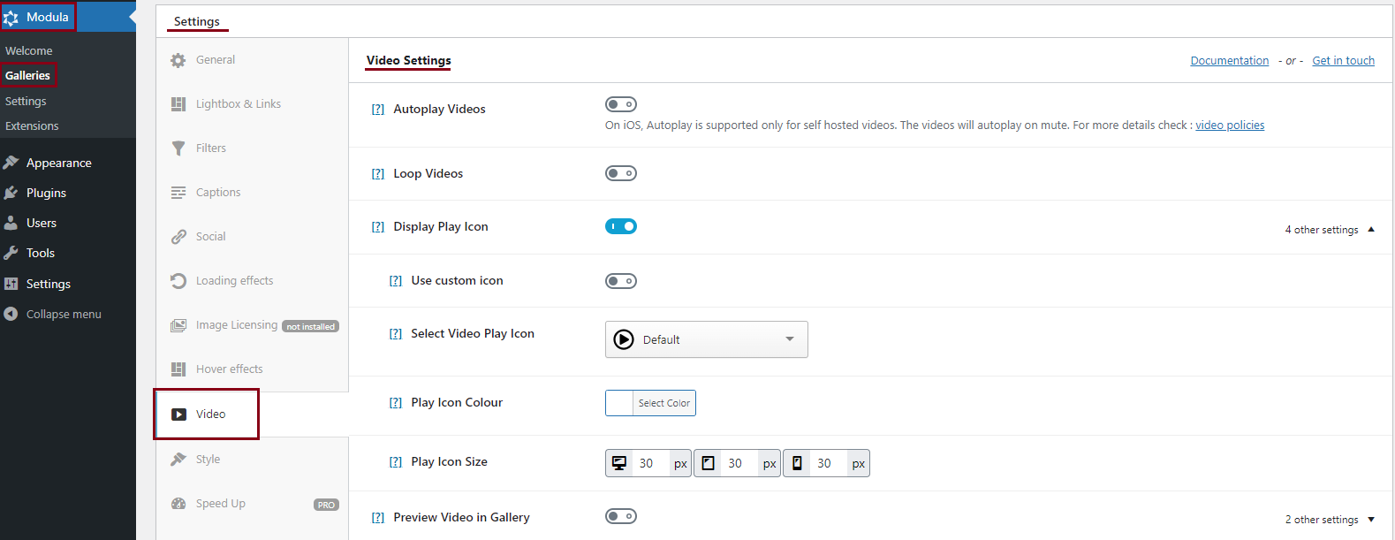Click the Speed Up dashboard icon
This screenshot has width=1395, height=540.
click(x=178, y=504)
